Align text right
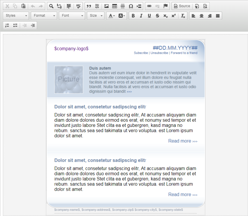This screenshot has width=248, height=216. click(x=210, y=16)
